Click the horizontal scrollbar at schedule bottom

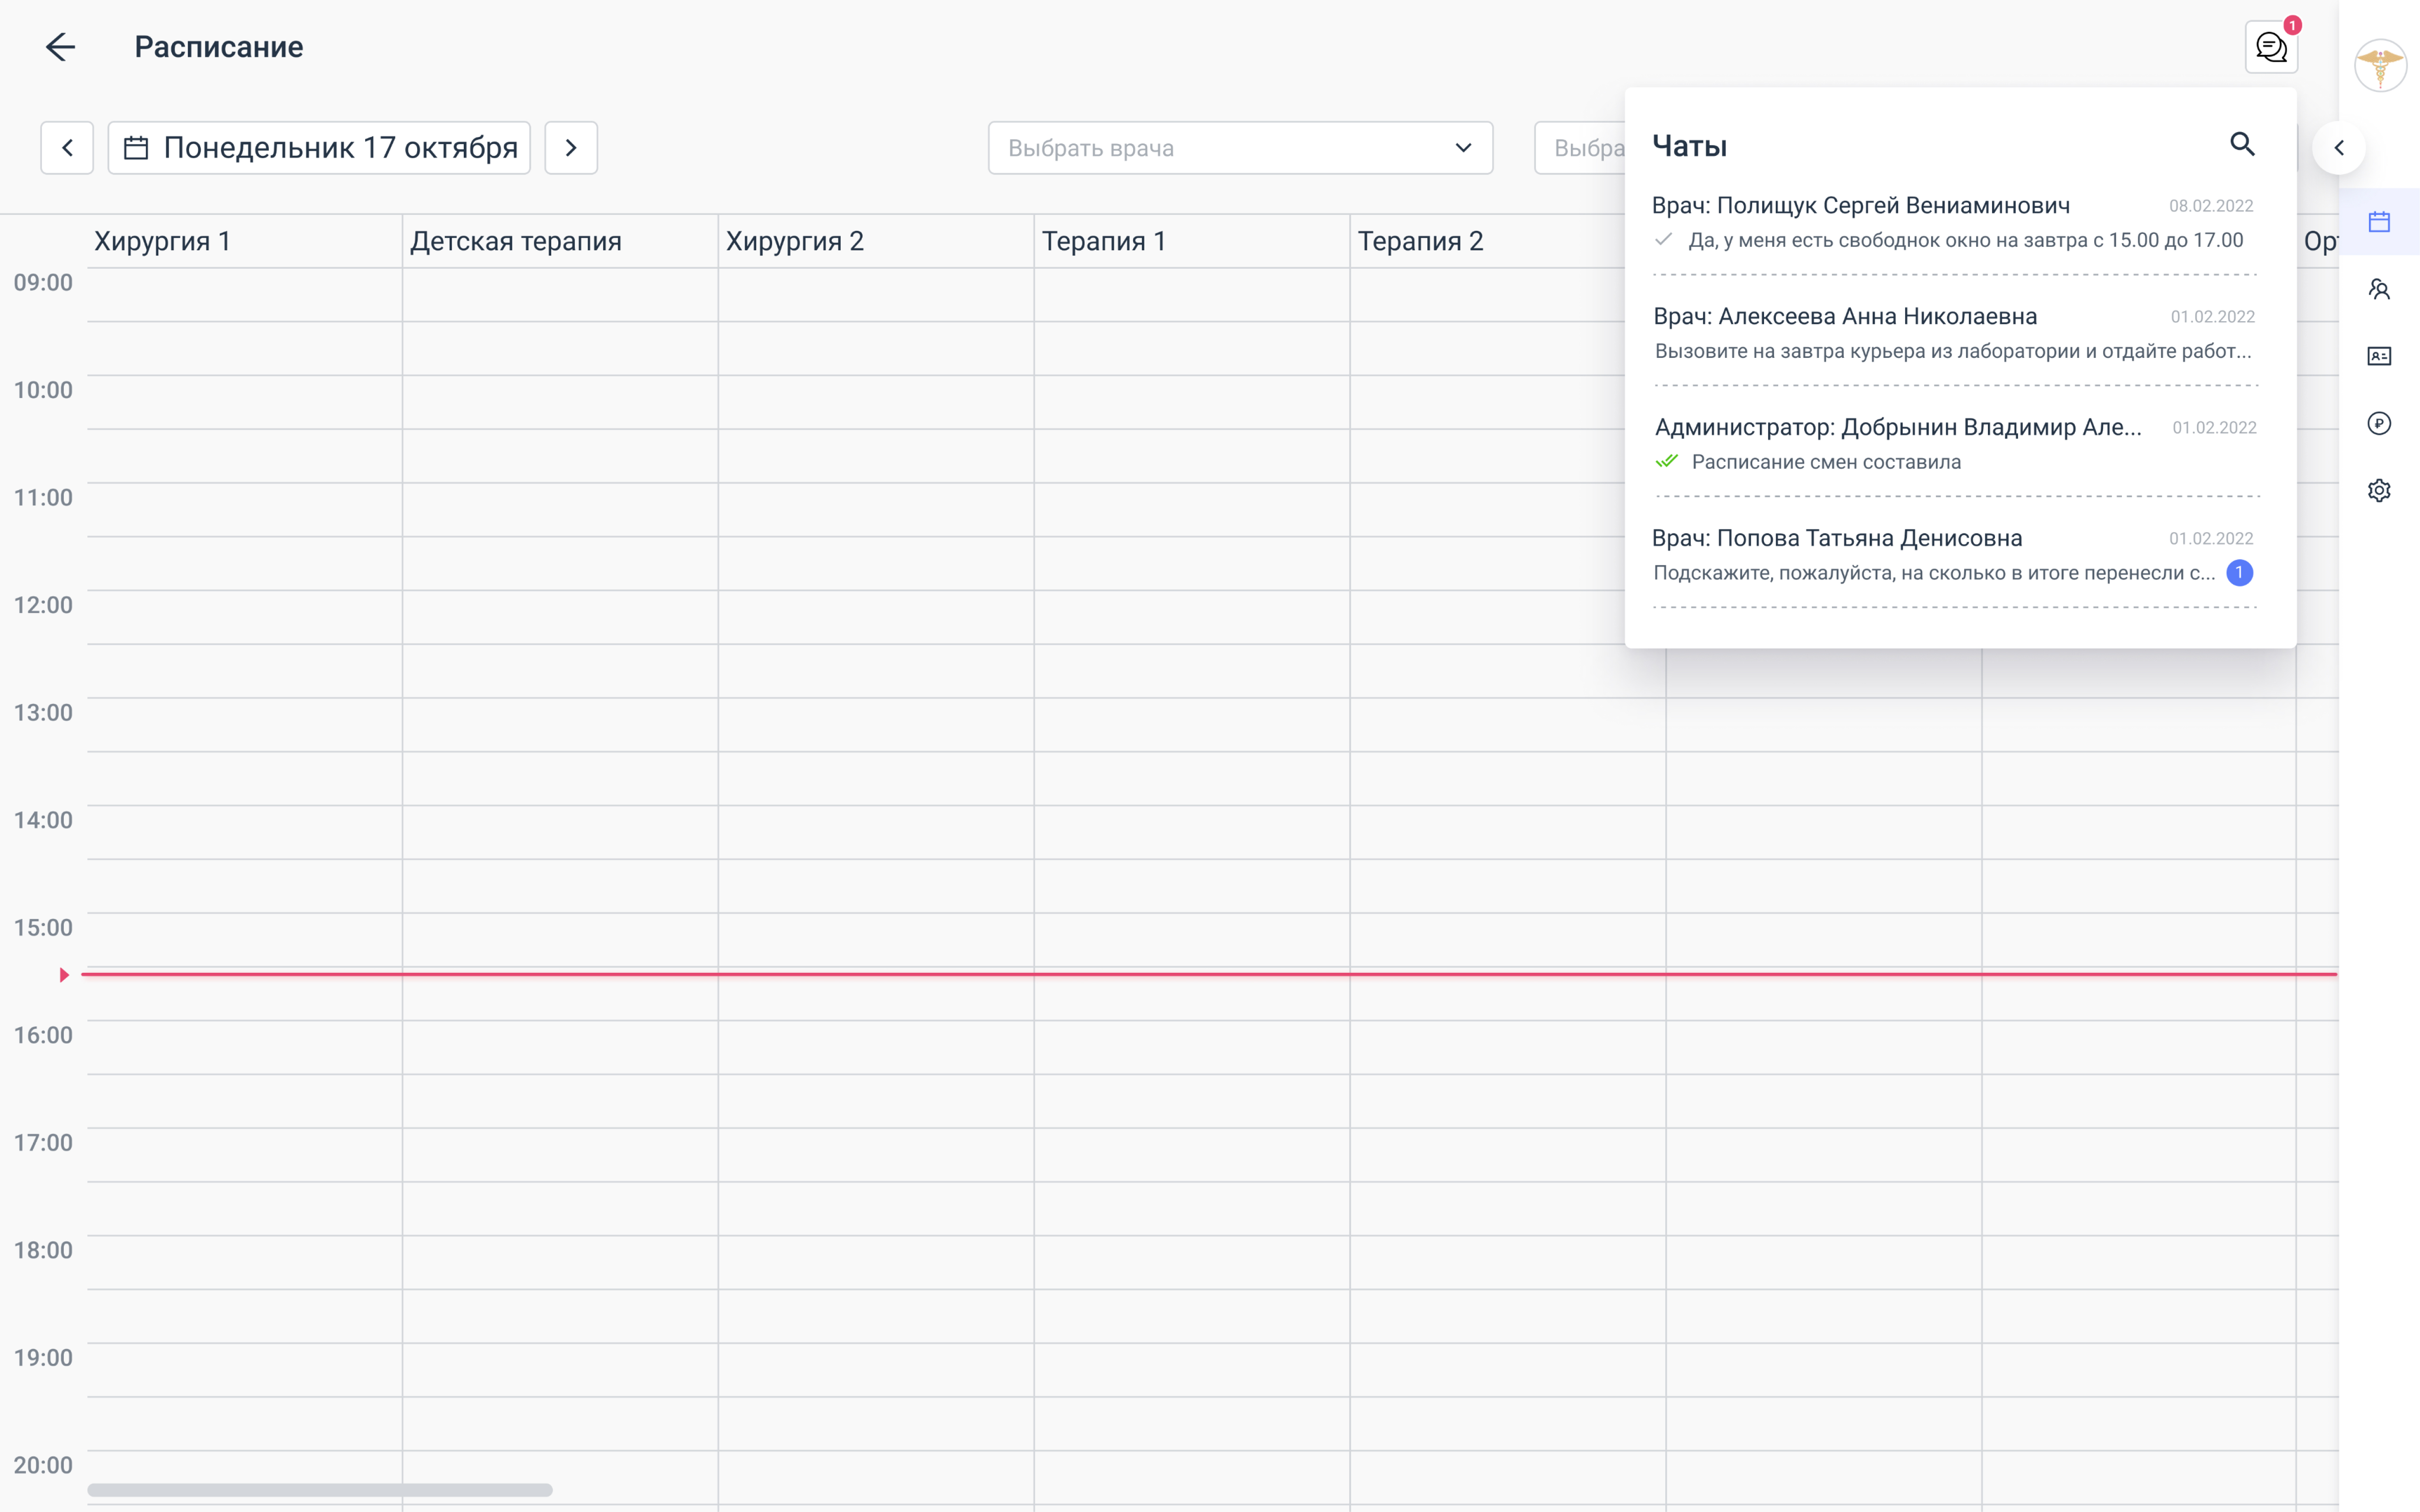[x=320, y=1490]
